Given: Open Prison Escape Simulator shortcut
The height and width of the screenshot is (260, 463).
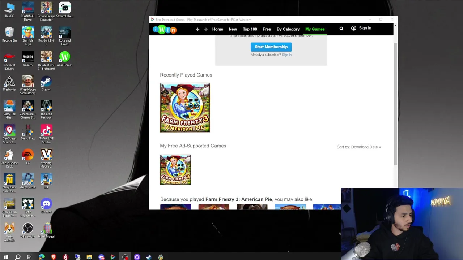Looking at the screenshot, I should pyautogui.click(x=46, y=12).
